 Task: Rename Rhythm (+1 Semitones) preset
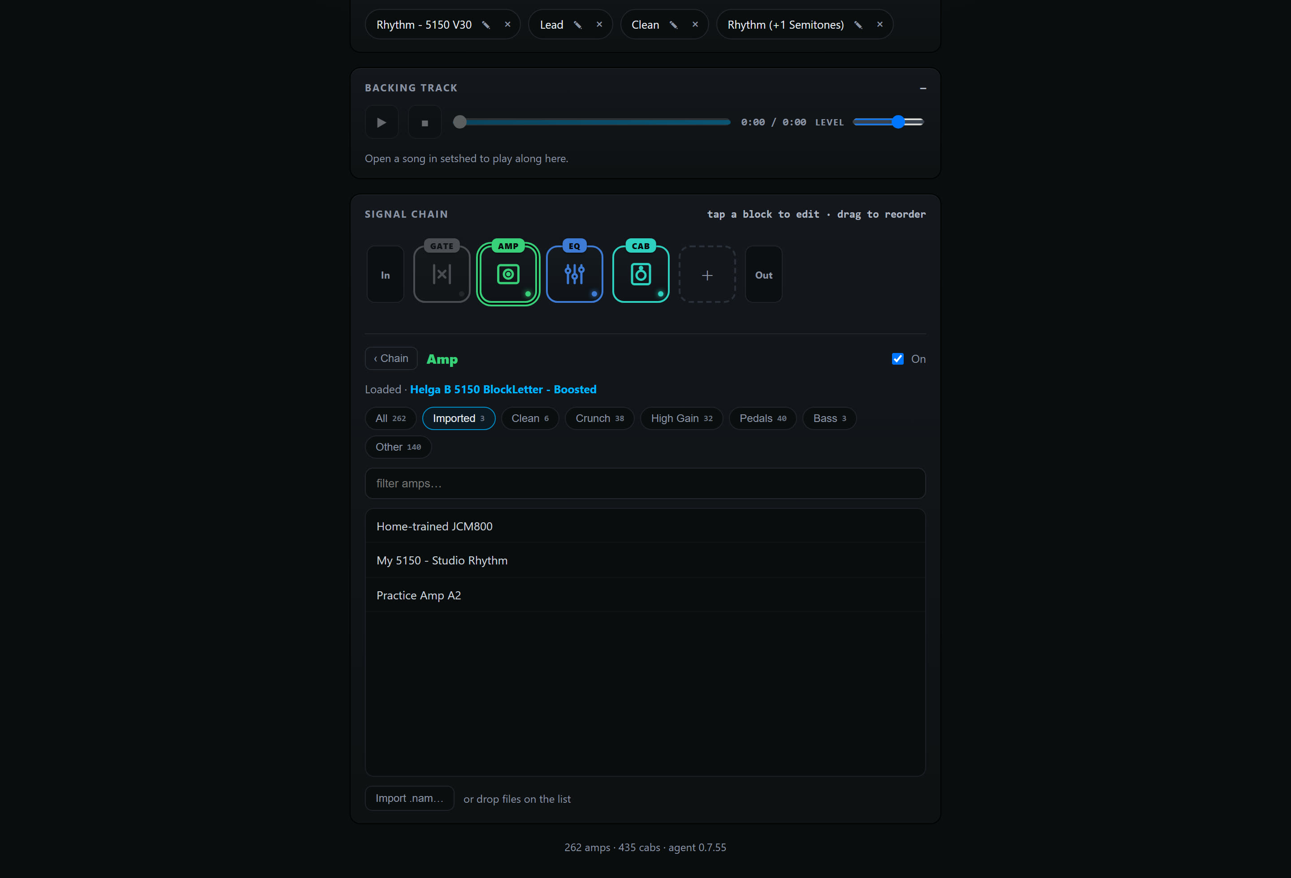858,25
